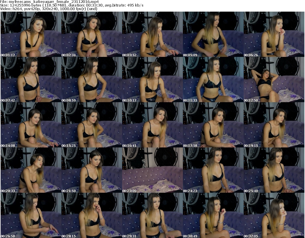Select the frame at timestamp 00:17:58
305x238 pixels.
(213, 125)
